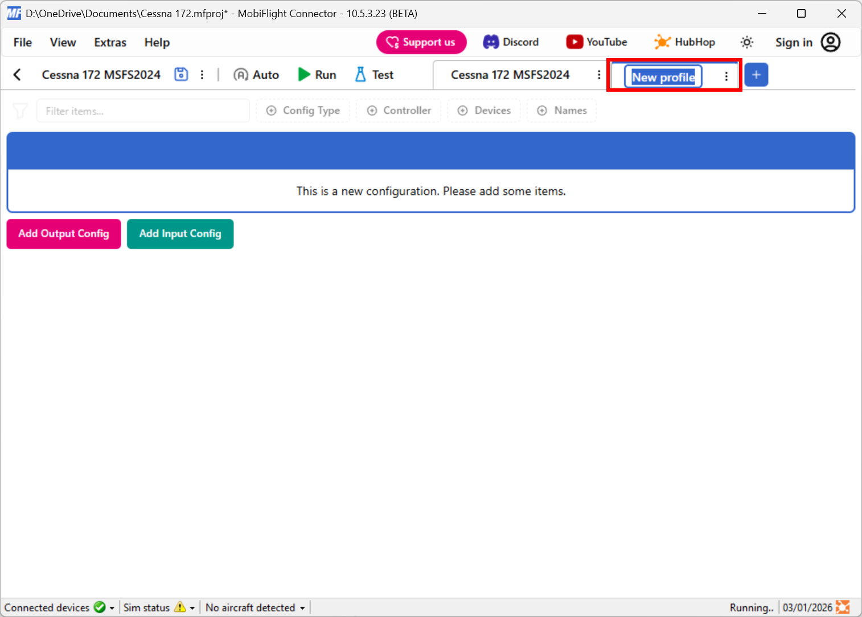The height and width of the screenshot is (617, 862).
Task: Click the Add Input Config button
Action: 180,234
